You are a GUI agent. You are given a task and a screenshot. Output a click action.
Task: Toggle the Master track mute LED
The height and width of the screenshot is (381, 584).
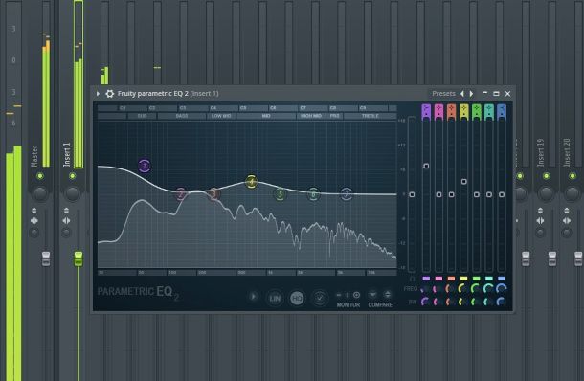coord(40,176)
